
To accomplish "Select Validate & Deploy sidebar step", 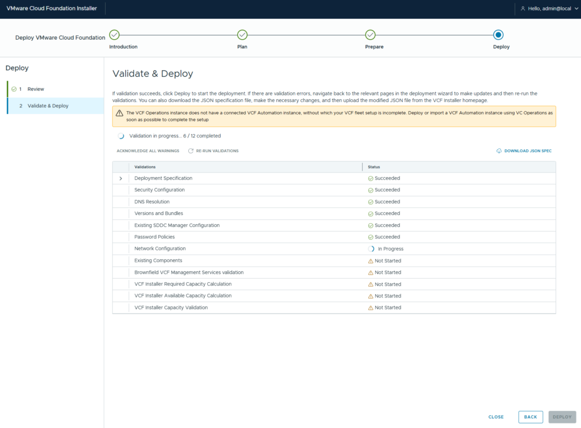I will coord(56,106).
